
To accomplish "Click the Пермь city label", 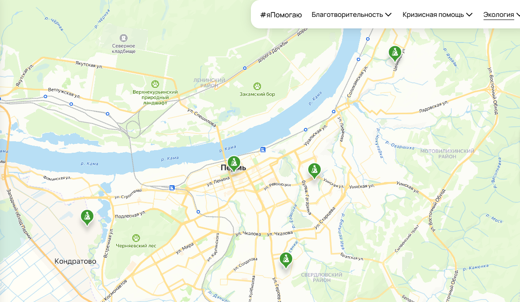I will (234, 168).
